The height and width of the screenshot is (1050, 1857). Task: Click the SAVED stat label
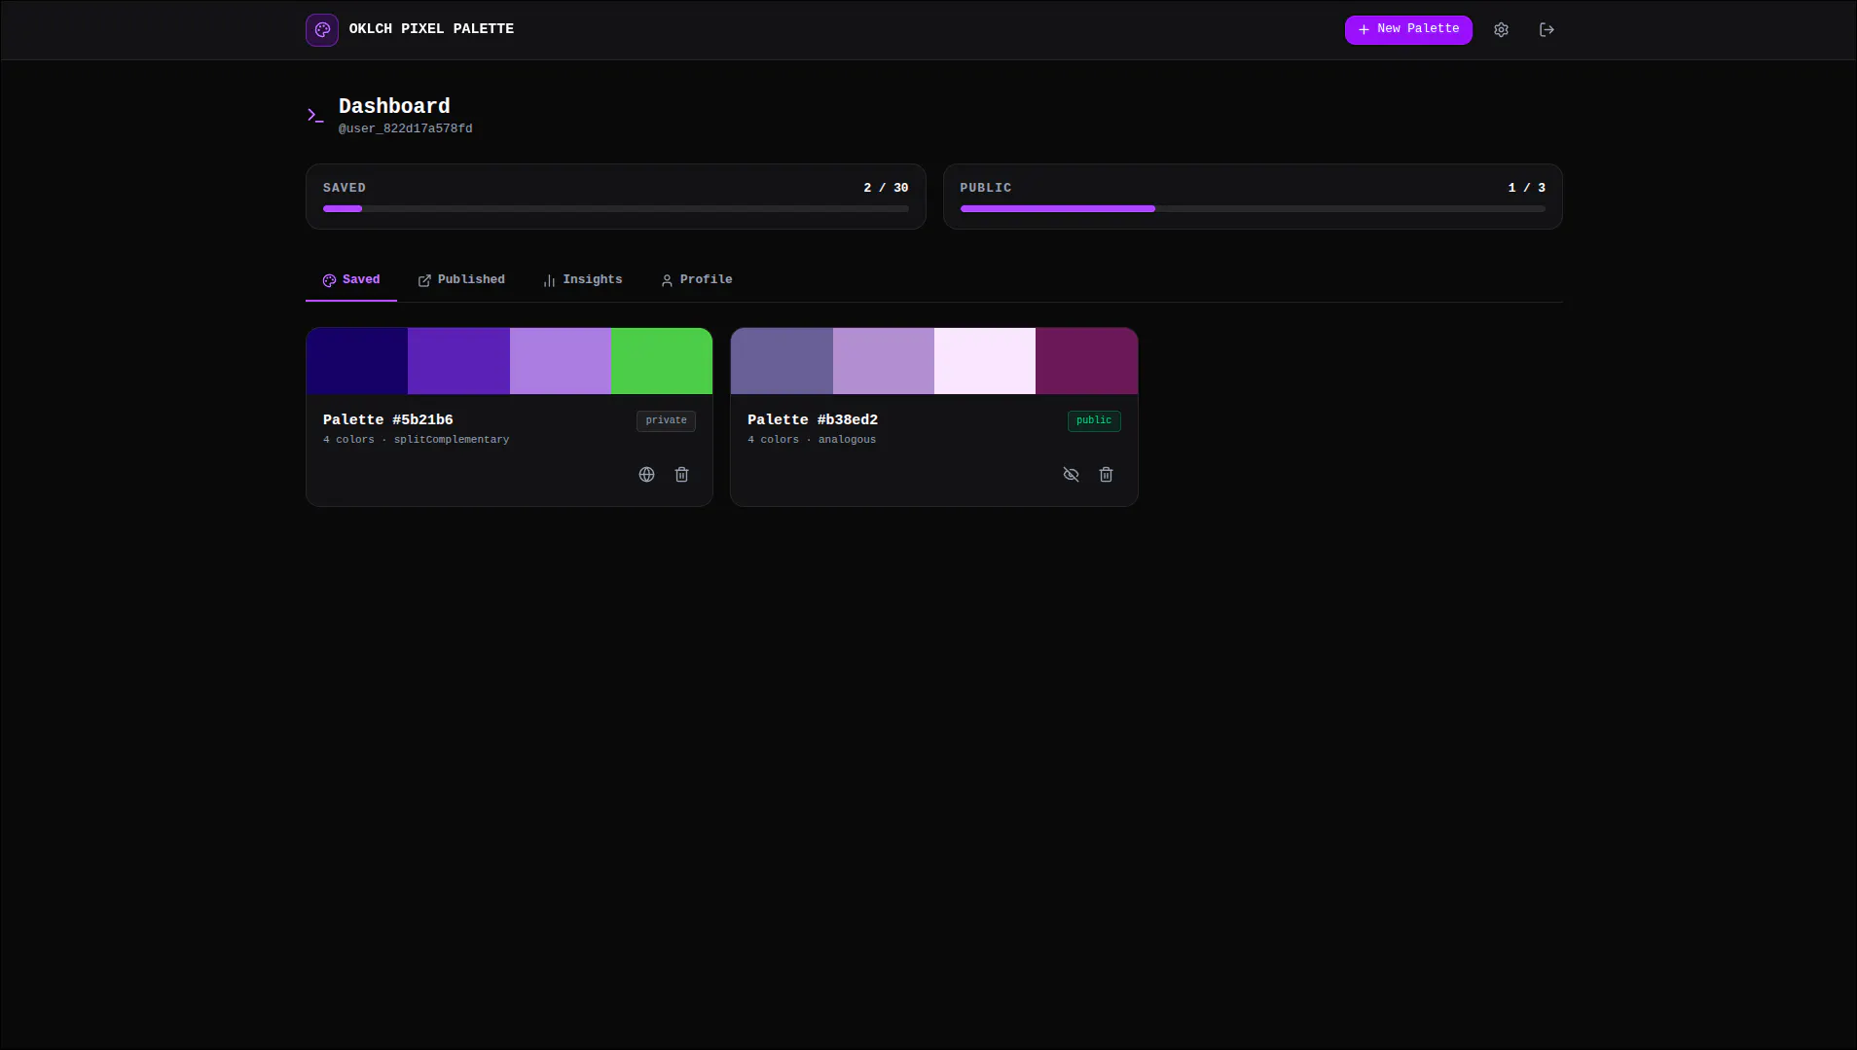(345, 188)
